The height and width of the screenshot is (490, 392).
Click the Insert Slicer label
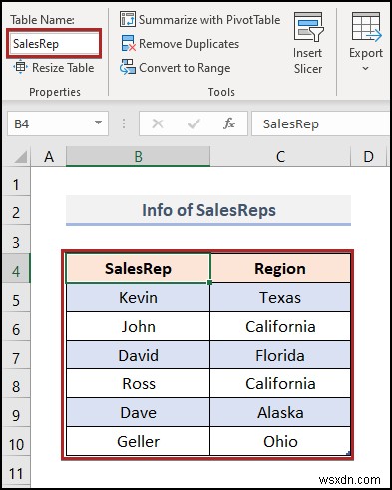(x=308, y=61)
